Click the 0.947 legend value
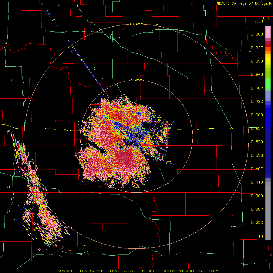The image size is (273, 273). click(x=257, y=48)
